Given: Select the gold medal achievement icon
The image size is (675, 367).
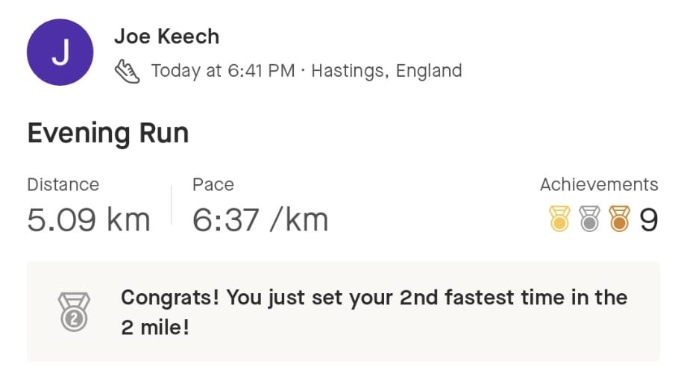Looking at the screenshot, I should pos(559,219).
